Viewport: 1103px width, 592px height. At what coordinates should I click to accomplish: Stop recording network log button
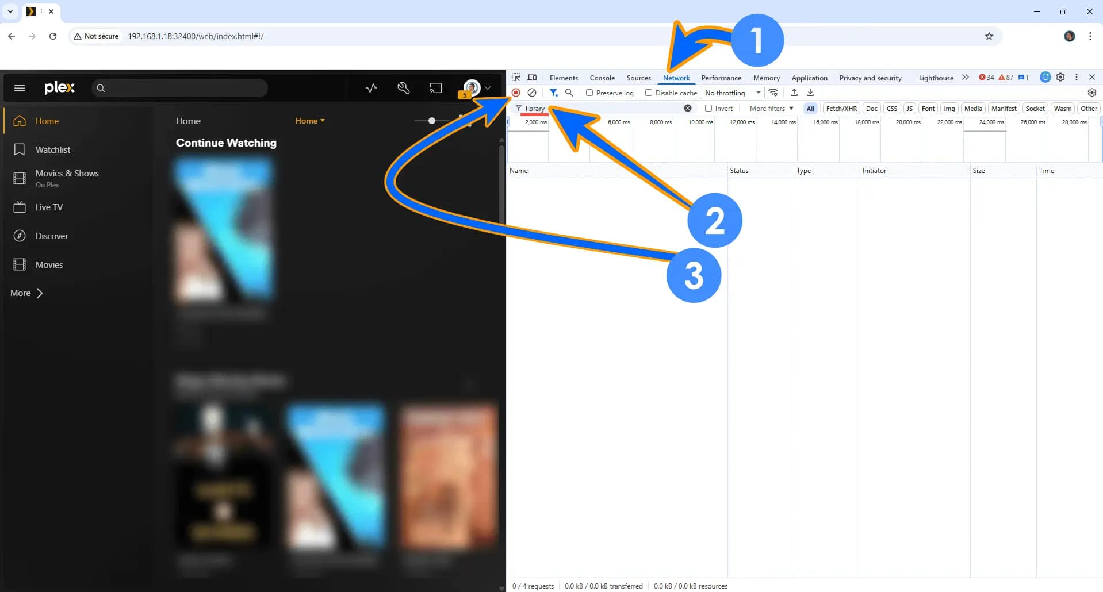click(516, 93)
